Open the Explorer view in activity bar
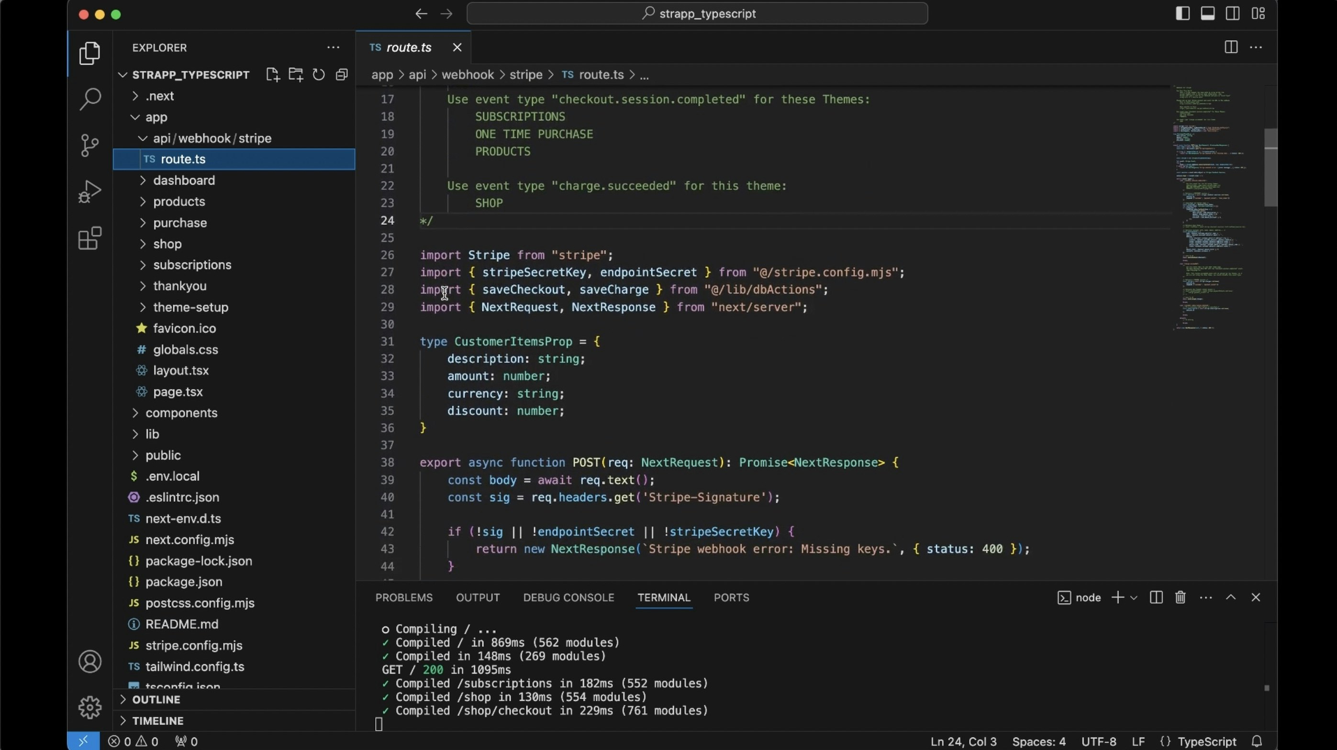Image resolution: width=1337 pixels, height=750 pixels. [90, 53]
